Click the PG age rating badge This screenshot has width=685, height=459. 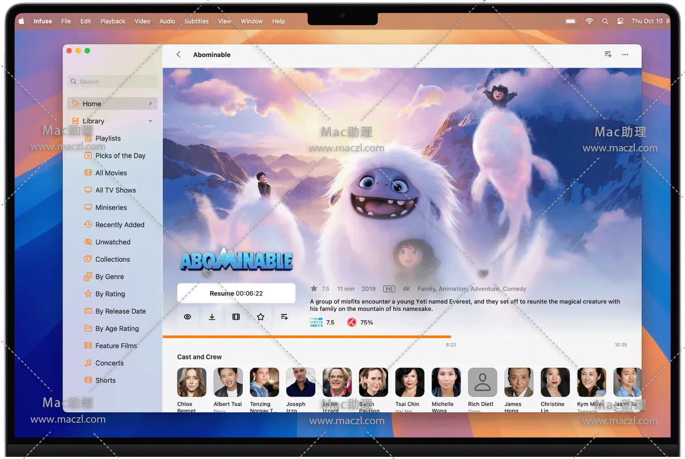pos(389,289)
